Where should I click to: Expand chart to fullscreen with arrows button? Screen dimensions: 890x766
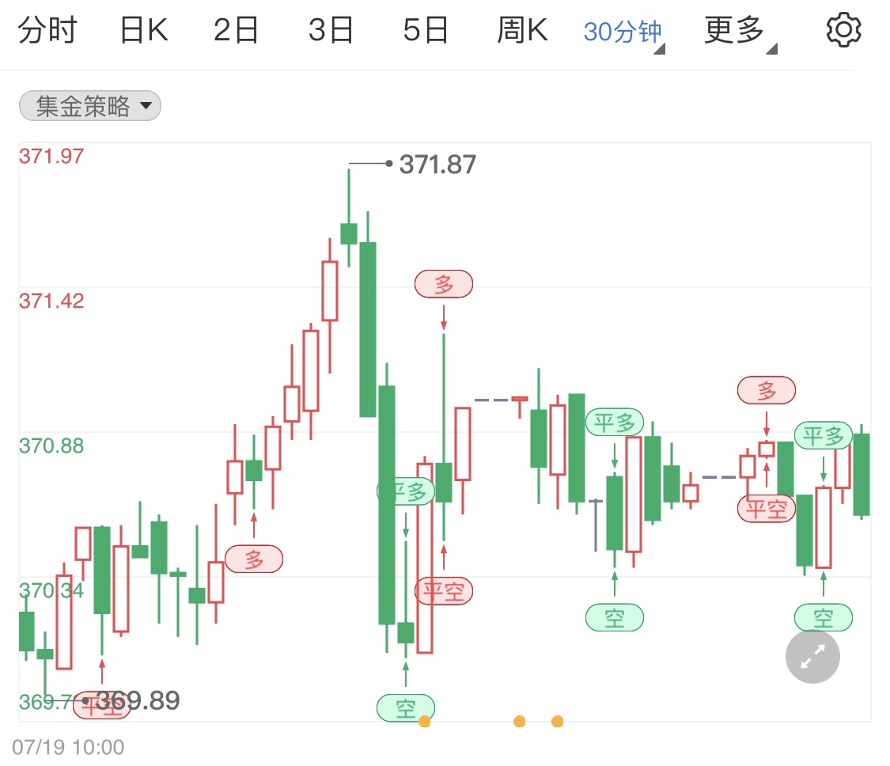pos(812,656)
